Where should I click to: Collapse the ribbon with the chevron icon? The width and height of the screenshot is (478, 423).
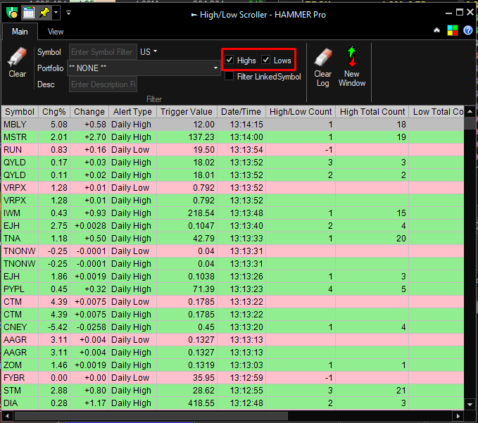click(437, 30)
